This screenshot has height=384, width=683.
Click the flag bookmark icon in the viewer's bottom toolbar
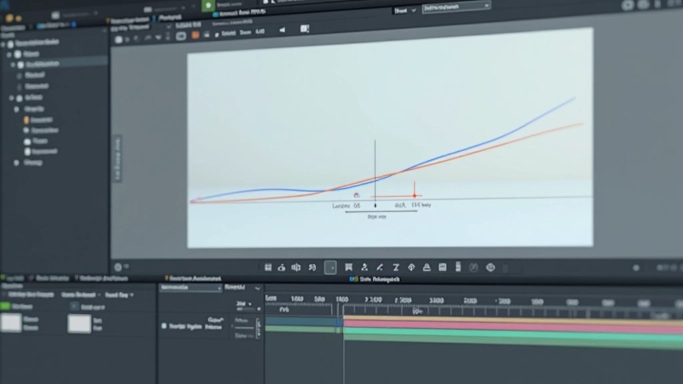pyautogui.click(x=348, y=267)
